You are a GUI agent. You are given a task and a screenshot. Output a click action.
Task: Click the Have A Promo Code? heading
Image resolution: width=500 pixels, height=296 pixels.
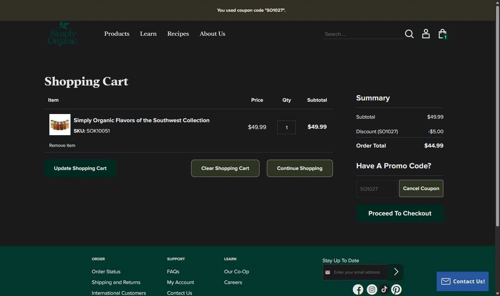coord(393,166)
